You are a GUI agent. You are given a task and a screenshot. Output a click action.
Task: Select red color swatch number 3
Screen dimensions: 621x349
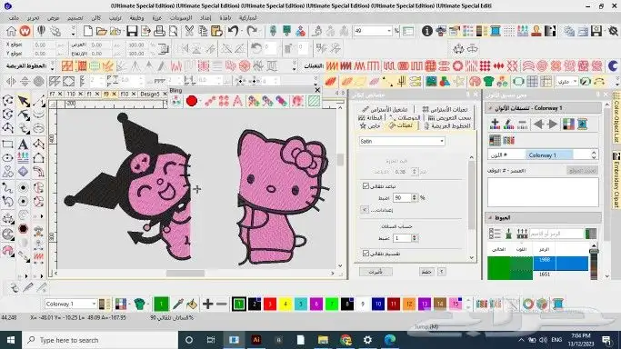[270, 304]
